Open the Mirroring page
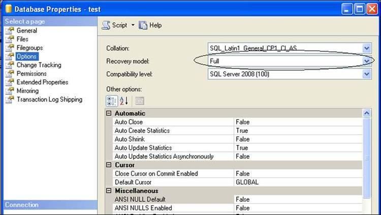381x215 pixels. (x=27, y=91)
